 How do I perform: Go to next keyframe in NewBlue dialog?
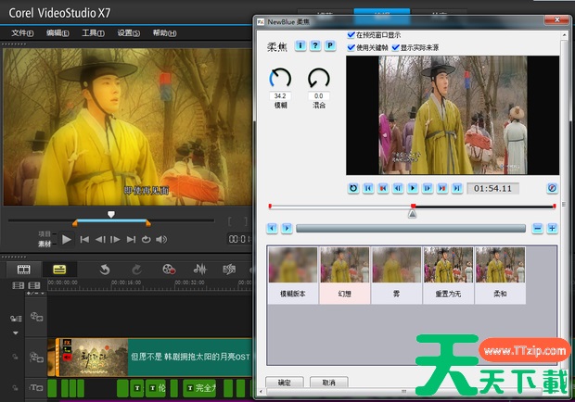coord(442,188)
